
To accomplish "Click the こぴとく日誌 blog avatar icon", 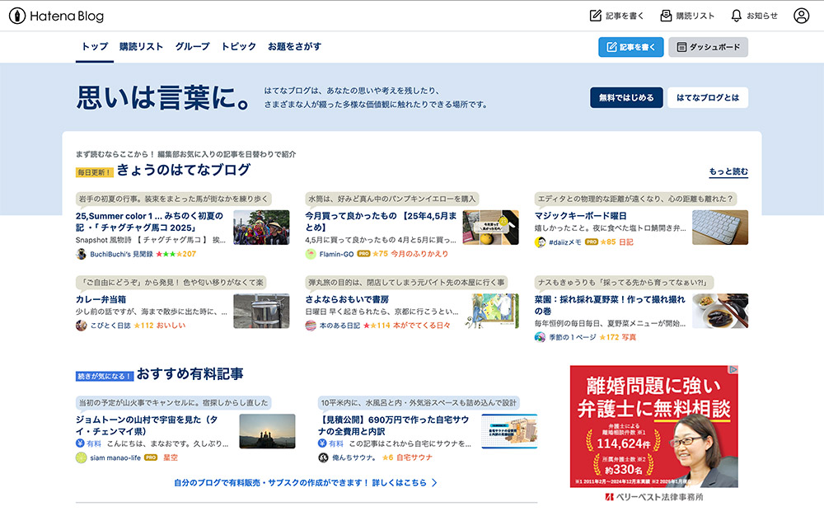I will [81, 326].
